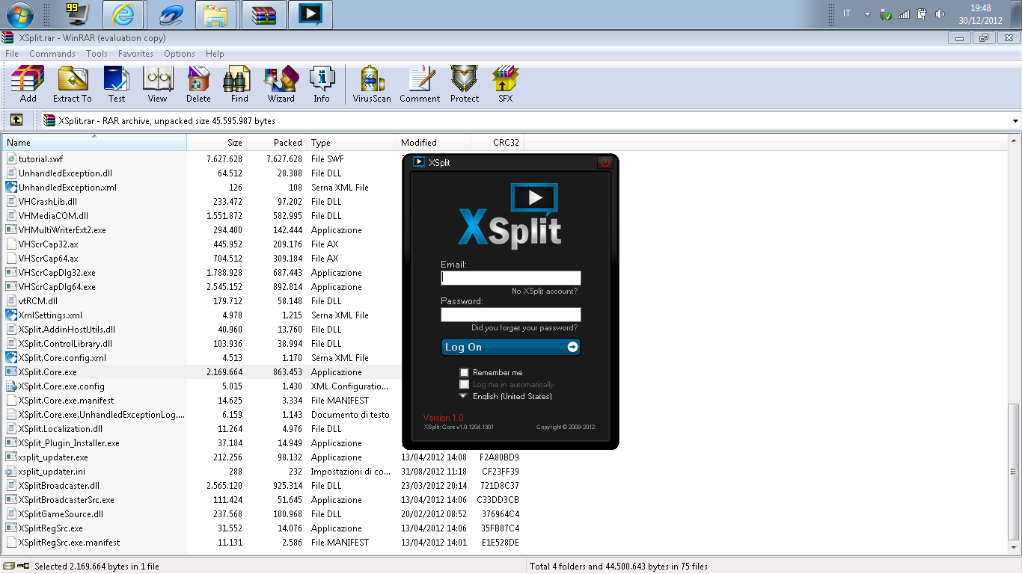The image size is (1022, 574).
Task: Open the Commands menu
Action: [x=52, y=54]
